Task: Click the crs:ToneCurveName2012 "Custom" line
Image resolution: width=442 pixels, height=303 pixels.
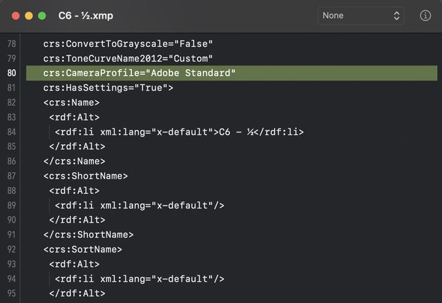Action: (x=128, y=59)
